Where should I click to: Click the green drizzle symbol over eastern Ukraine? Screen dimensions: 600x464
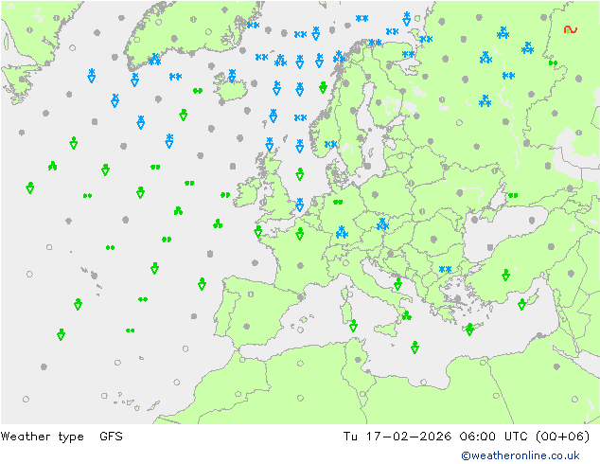coord(513,196)
